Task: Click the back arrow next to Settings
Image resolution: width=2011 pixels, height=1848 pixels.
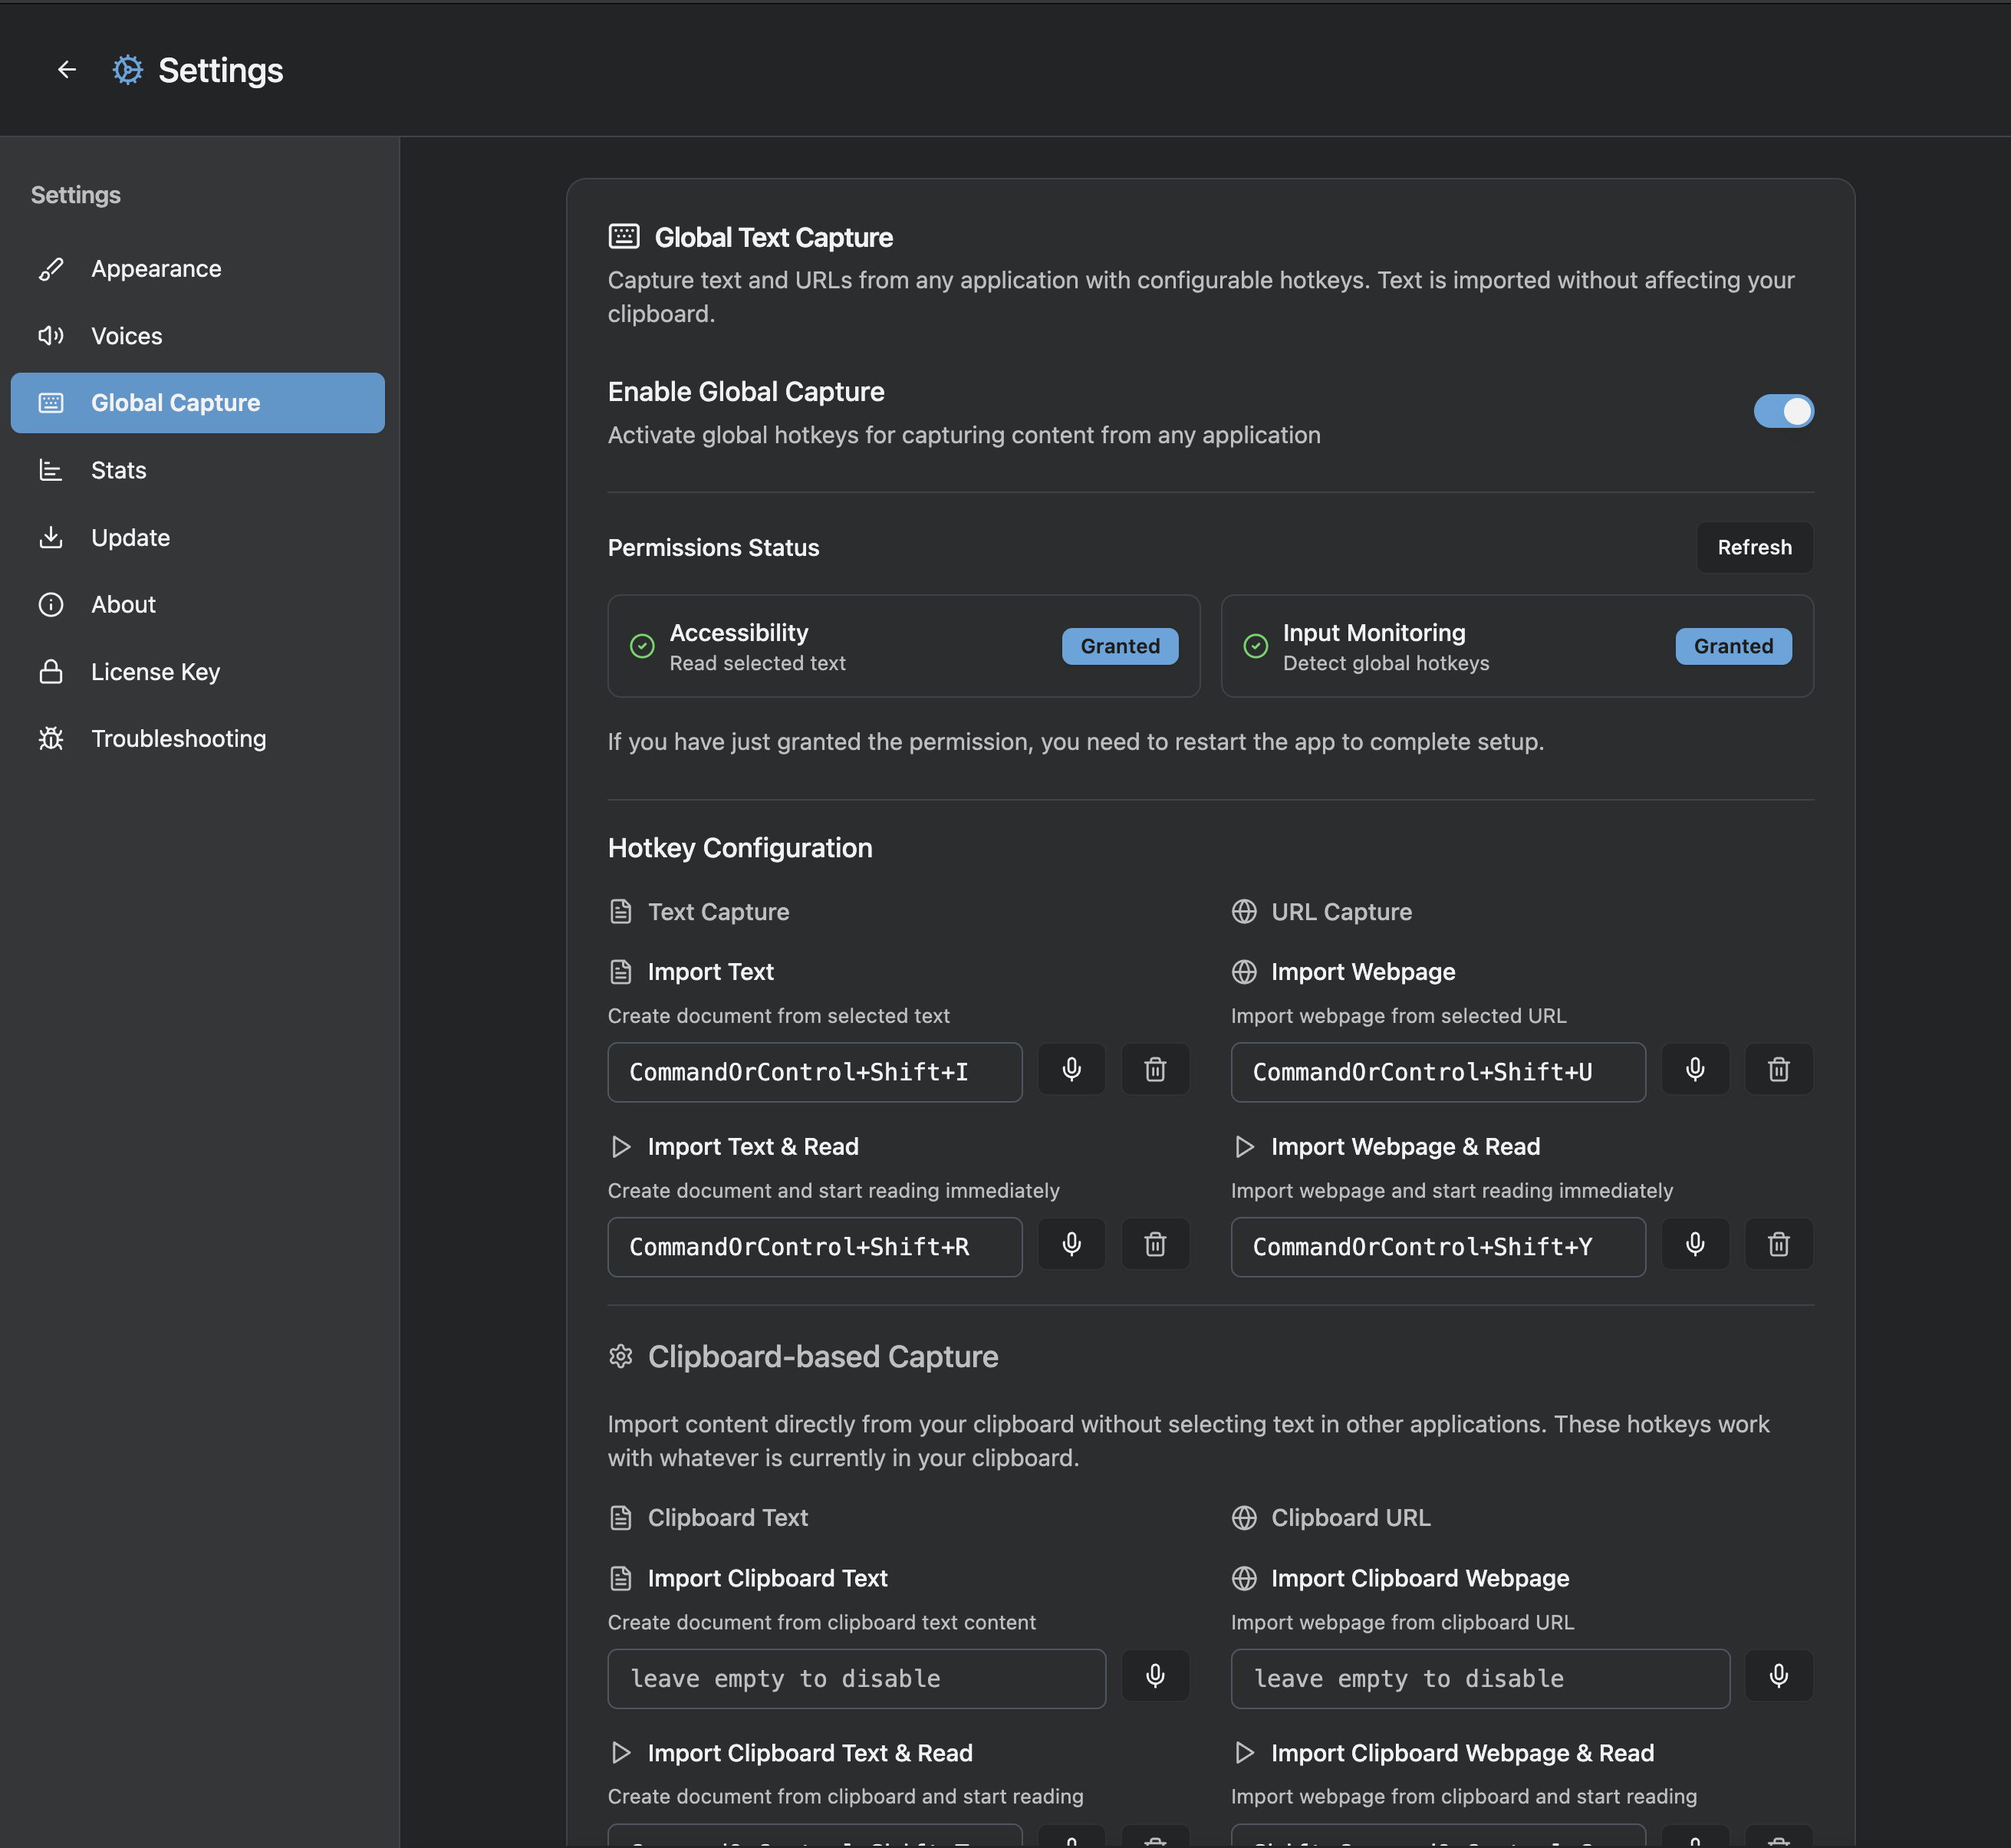Action: [x=66, y=70]
